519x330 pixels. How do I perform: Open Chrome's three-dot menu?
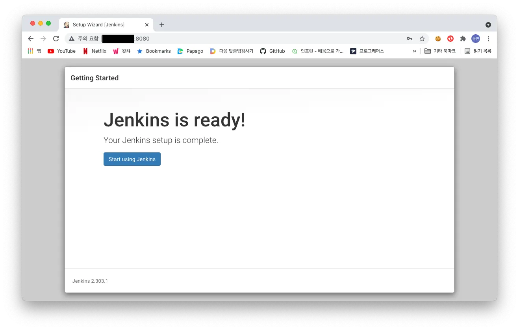tap(488, 39)
